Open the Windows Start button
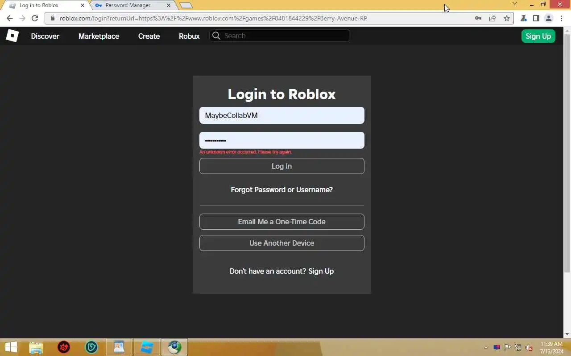Image resolution: width=571 pixels, height=356 pixels. 11,347
